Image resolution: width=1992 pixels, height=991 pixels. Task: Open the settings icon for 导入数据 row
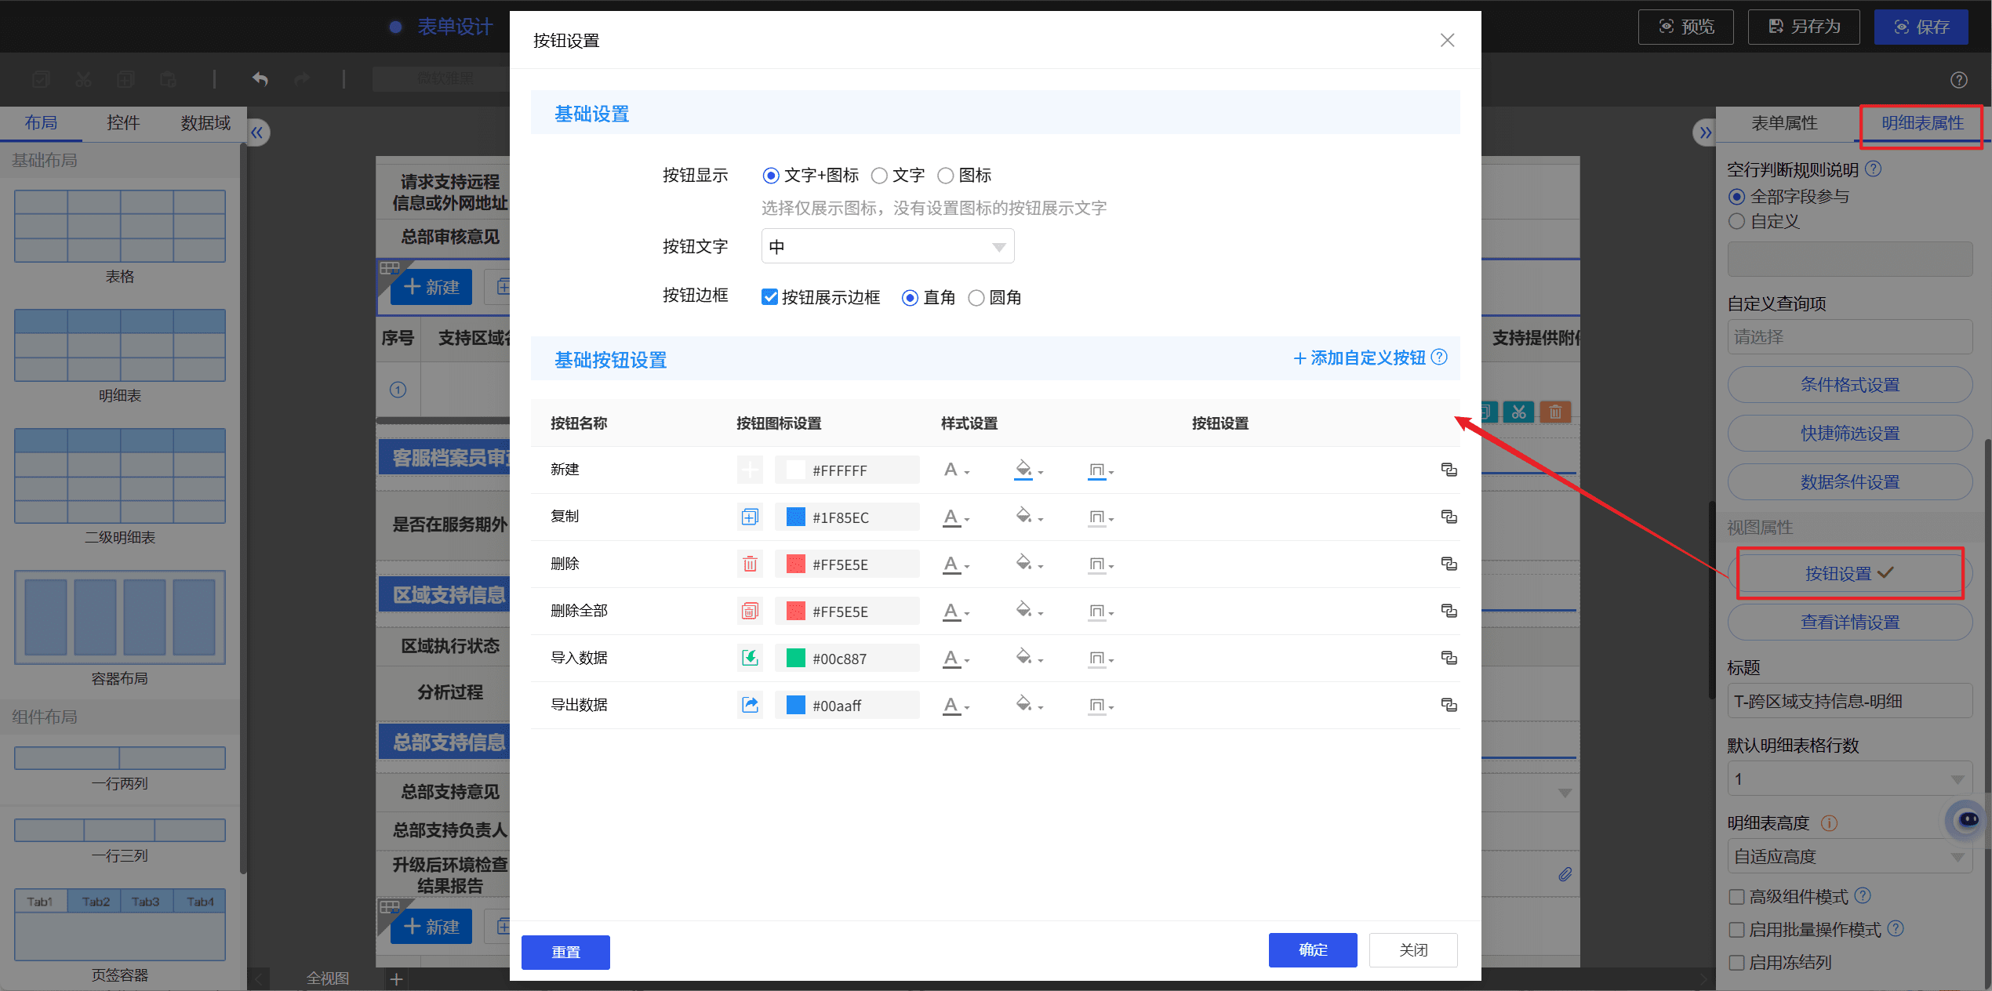tap(1449, 658)
